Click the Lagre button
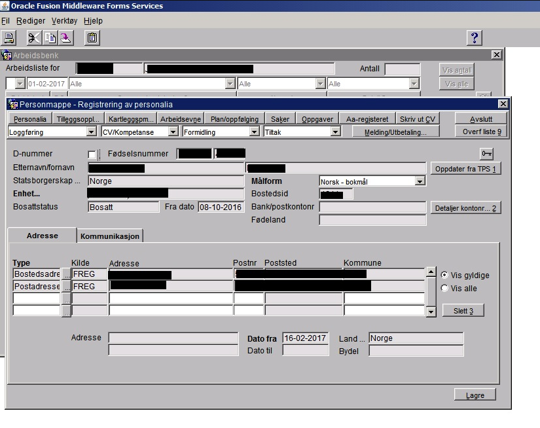 click(x=475, y=395)
